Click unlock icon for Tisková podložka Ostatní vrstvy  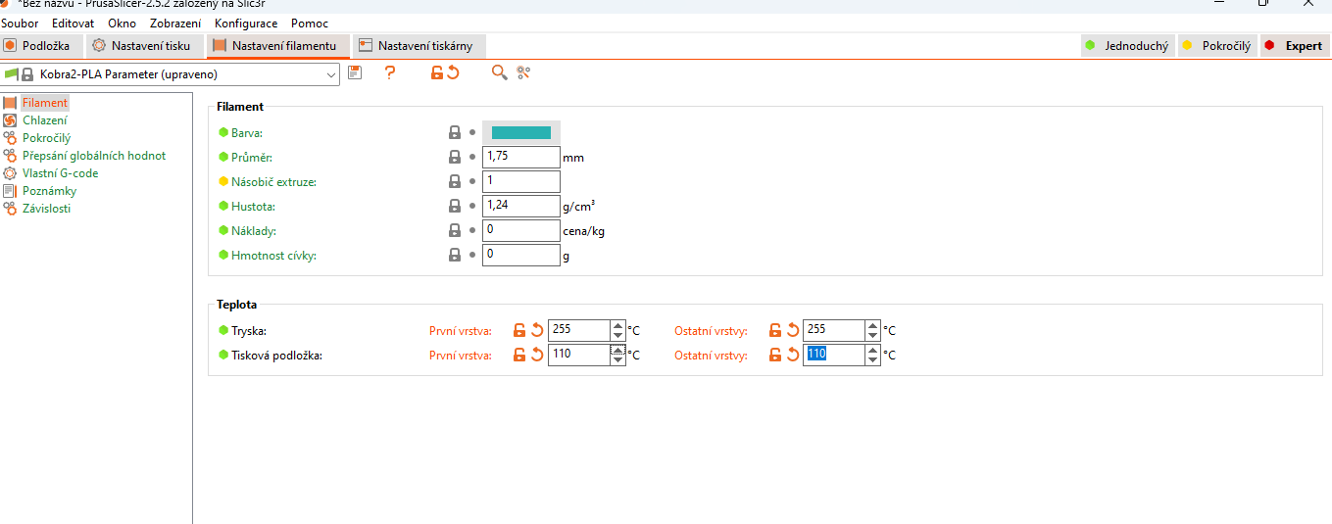(775, 355)
